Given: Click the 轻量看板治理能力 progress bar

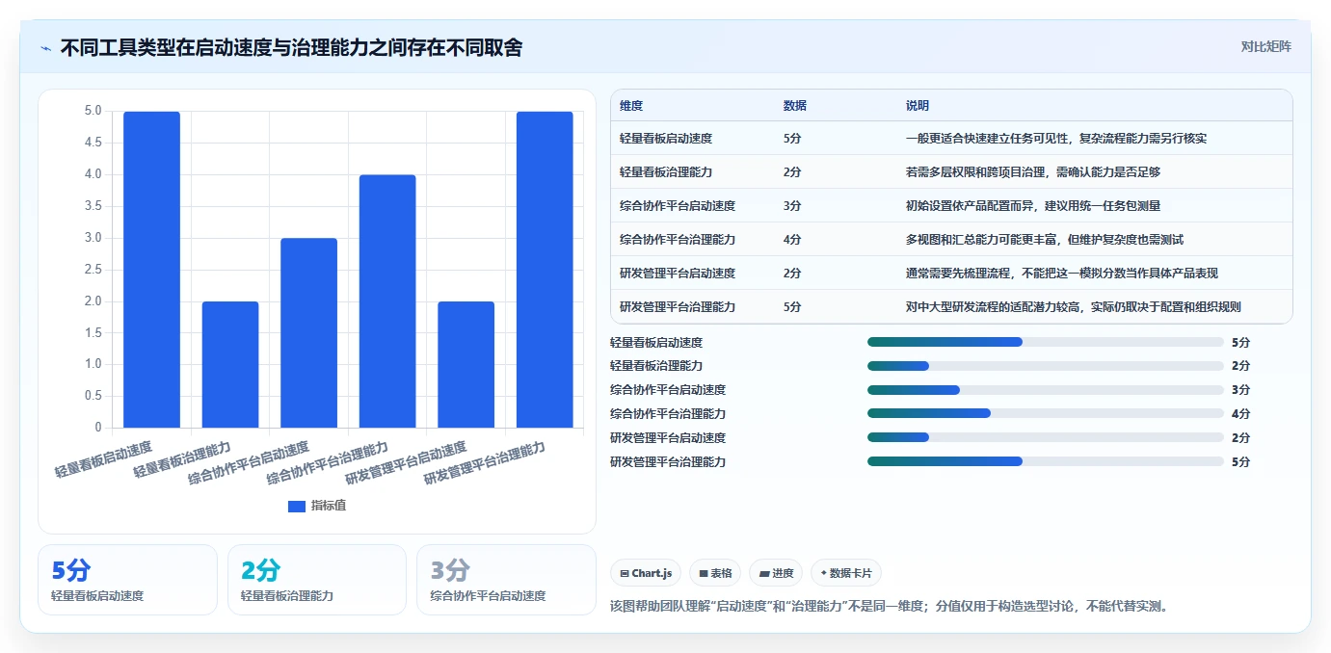Looking at the screenshot, I should [x=1046, y=366].
